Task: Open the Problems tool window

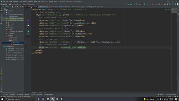Action: (x=12, y=95)
